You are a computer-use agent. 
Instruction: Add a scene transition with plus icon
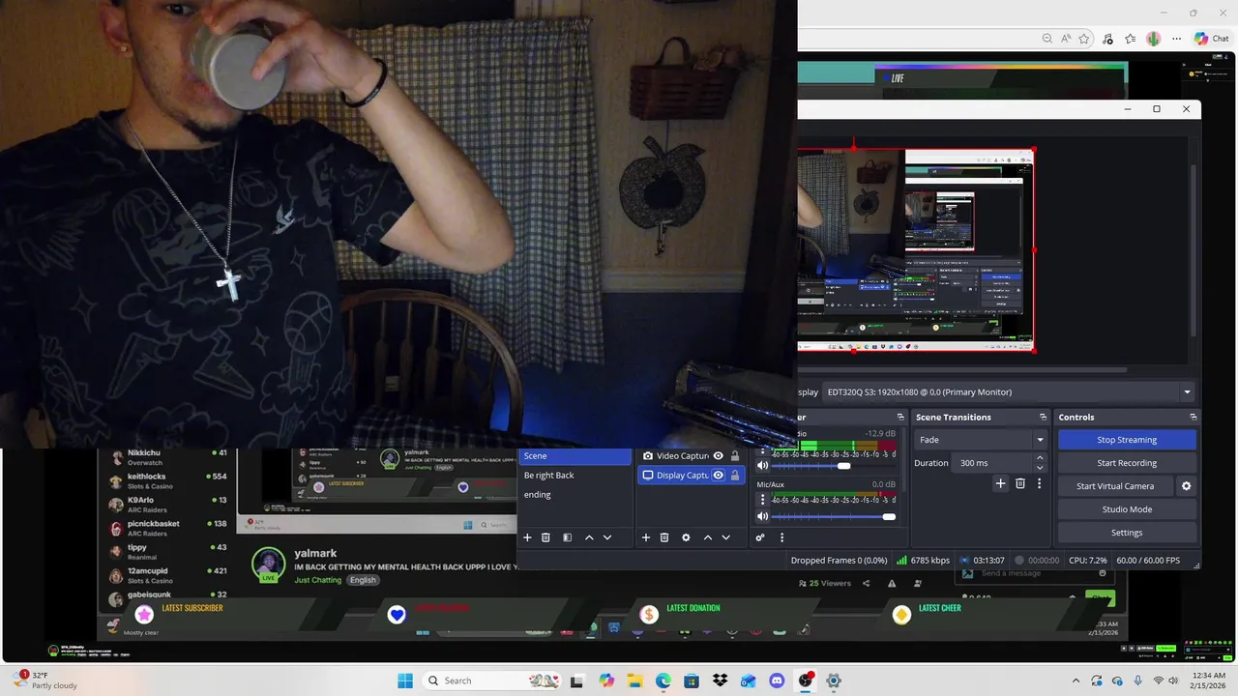[1001, 483]
